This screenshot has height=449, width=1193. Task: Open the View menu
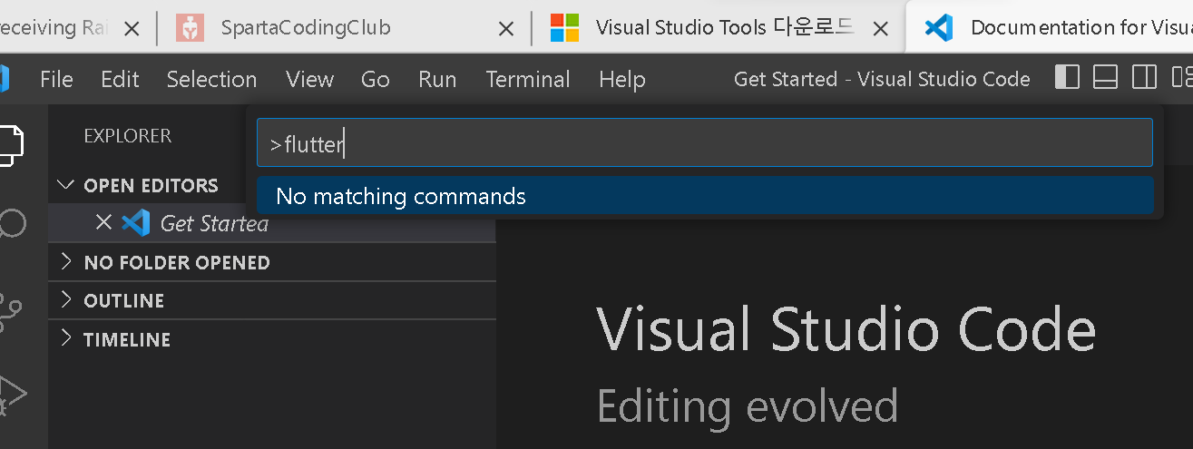click(309, 80)
